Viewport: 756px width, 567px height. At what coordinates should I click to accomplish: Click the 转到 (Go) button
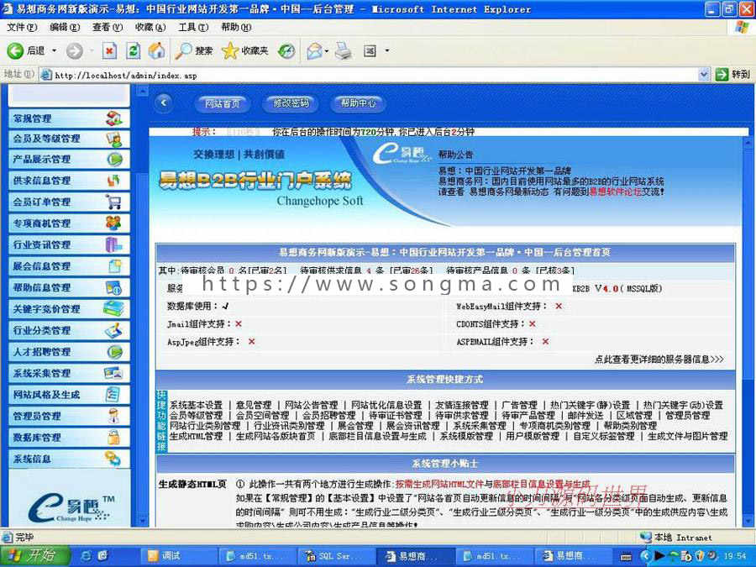coord(732,74)
